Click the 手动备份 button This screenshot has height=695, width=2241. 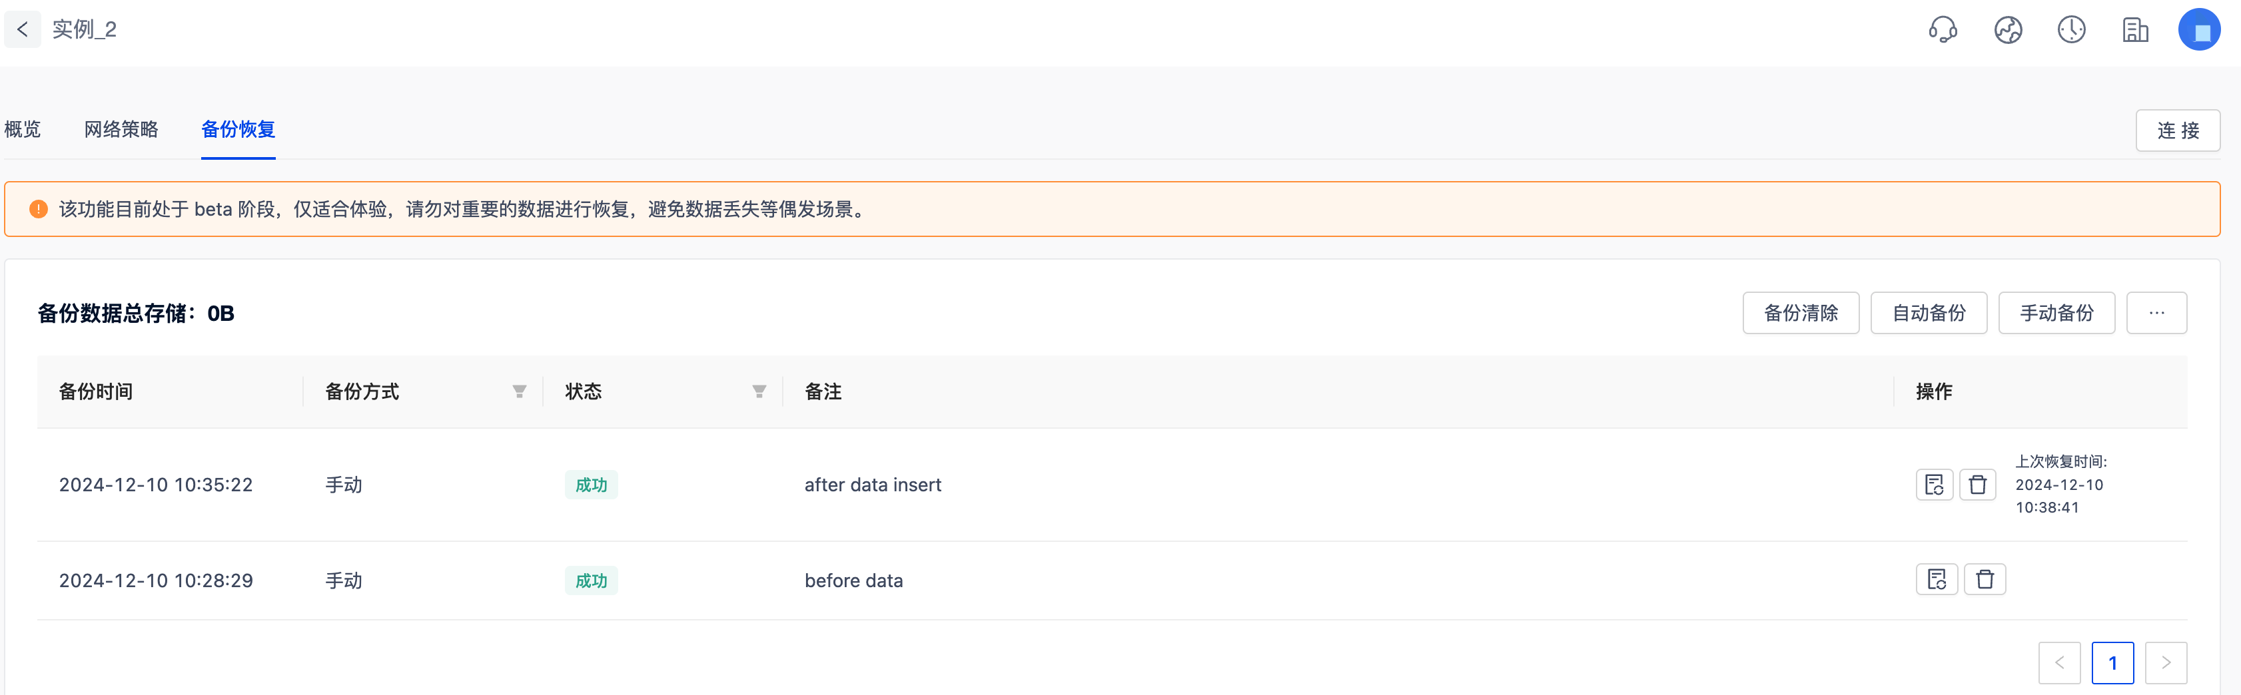(x=2056, y=312)
